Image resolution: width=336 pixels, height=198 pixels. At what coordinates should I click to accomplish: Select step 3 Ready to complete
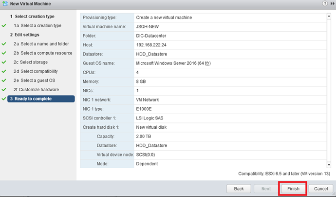[41, 99]
